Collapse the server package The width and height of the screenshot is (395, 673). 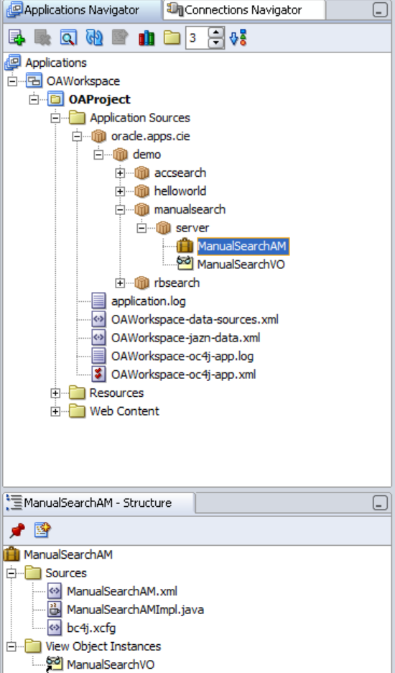(x=141, y=228)
